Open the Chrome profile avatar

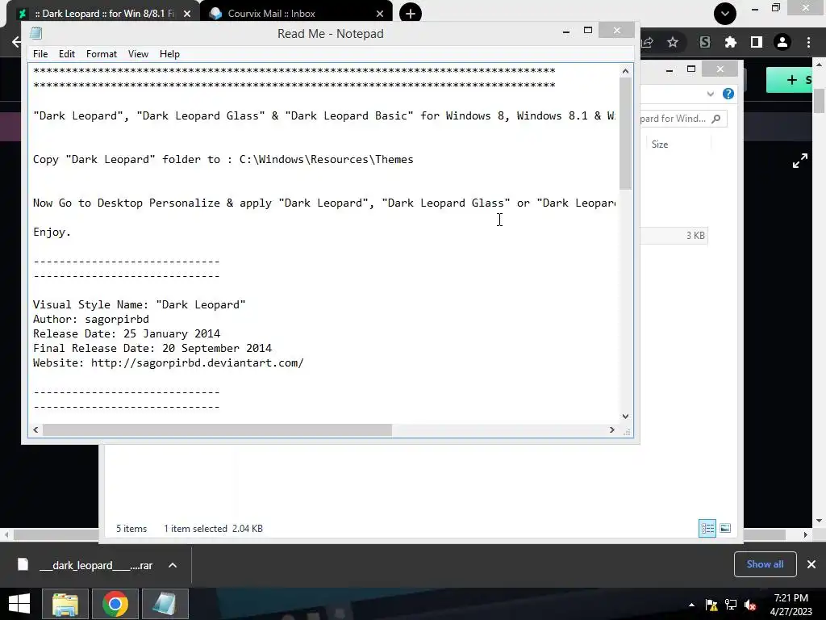click(x=782, y=42)
